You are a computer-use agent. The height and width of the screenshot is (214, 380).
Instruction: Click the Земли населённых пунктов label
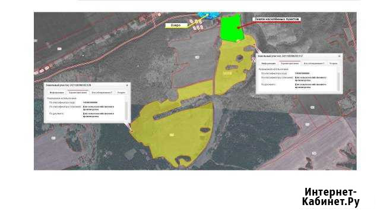pyautogui.click(x=277, y=19)
